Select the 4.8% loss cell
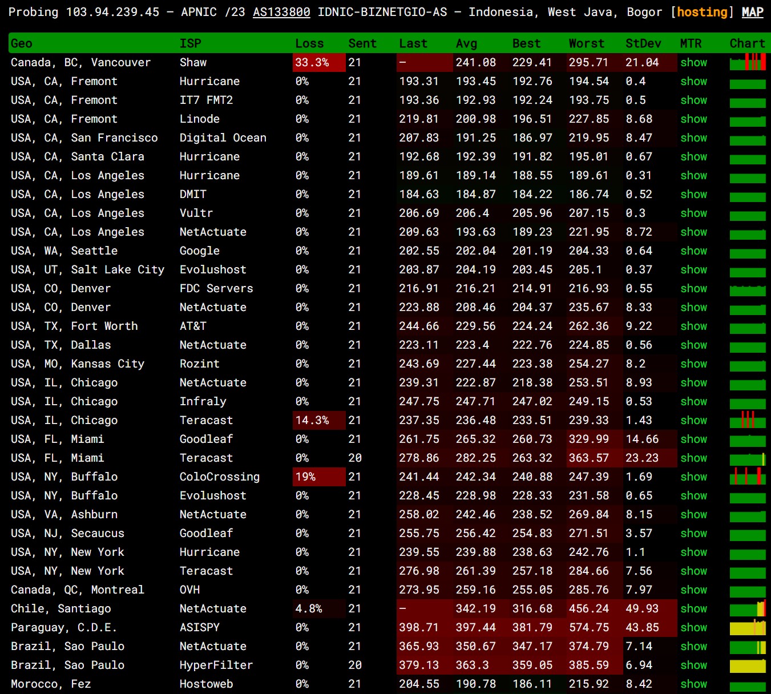Image resolution: width=771 pixels, height=694 pixels. click(319, 608)
